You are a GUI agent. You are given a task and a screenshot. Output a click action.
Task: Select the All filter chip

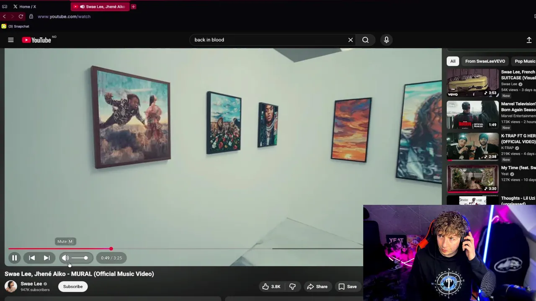point(453,61)
